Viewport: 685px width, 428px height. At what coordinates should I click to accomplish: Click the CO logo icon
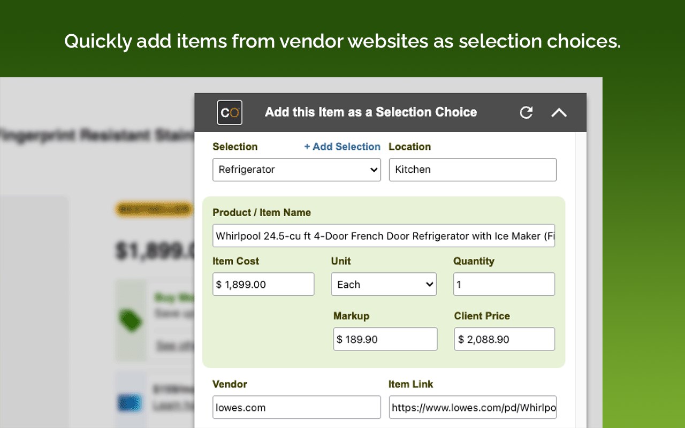230,112
